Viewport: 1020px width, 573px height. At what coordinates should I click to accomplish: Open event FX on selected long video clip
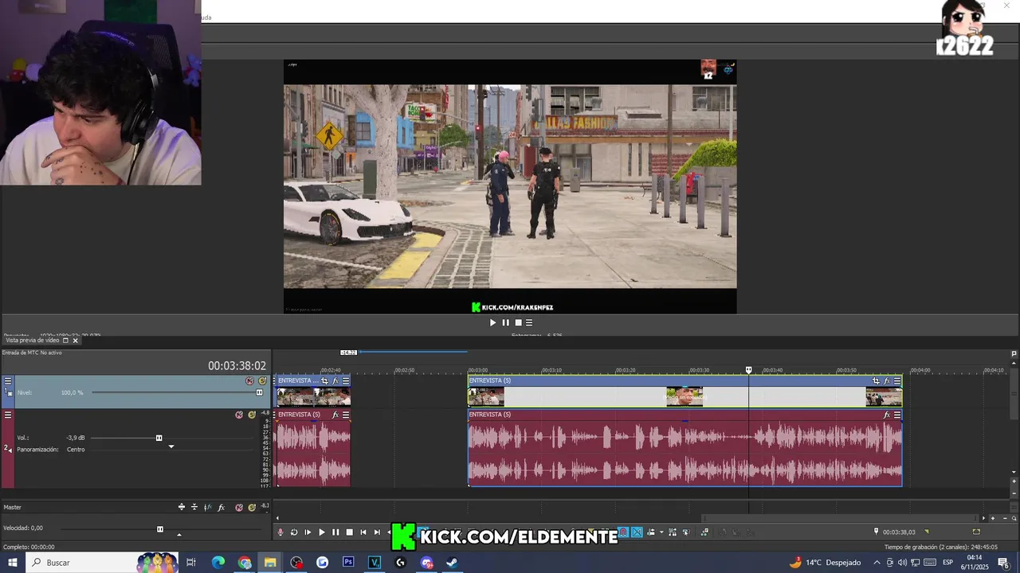coord(887,381)
